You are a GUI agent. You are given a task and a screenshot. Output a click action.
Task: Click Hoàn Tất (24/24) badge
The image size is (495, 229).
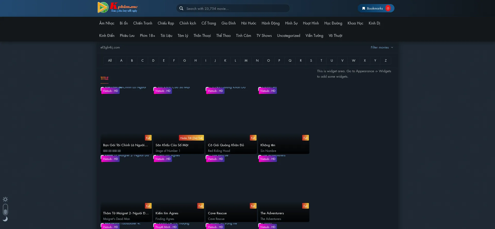click(x=191, y=138)
